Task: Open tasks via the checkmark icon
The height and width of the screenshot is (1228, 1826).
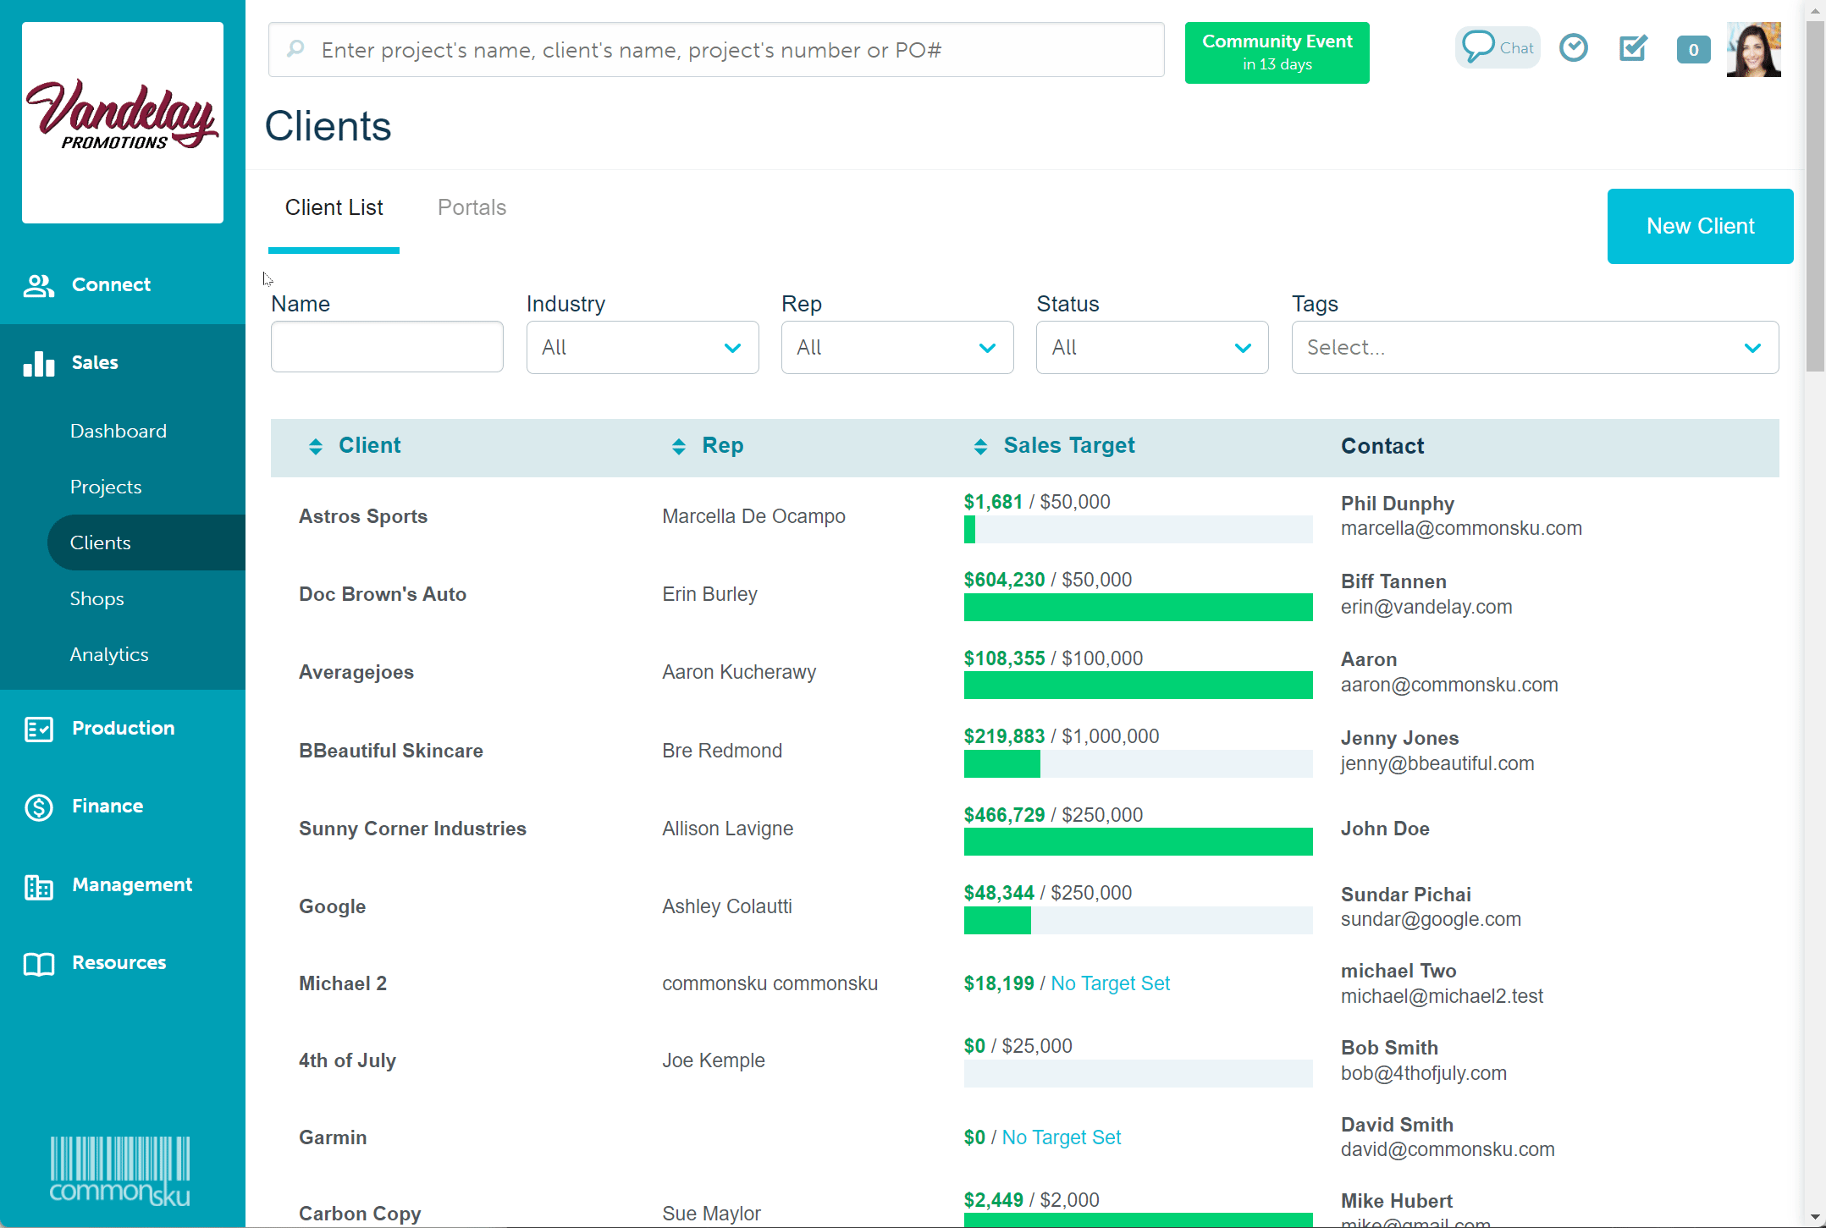Action: (1633, 48)
